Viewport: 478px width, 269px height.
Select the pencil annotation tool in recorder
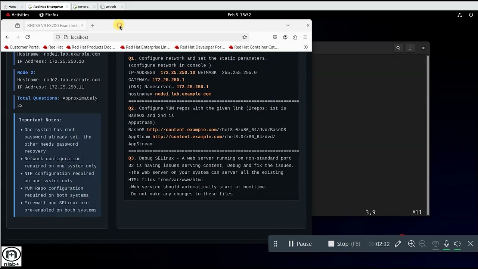[x=398, y=244]
